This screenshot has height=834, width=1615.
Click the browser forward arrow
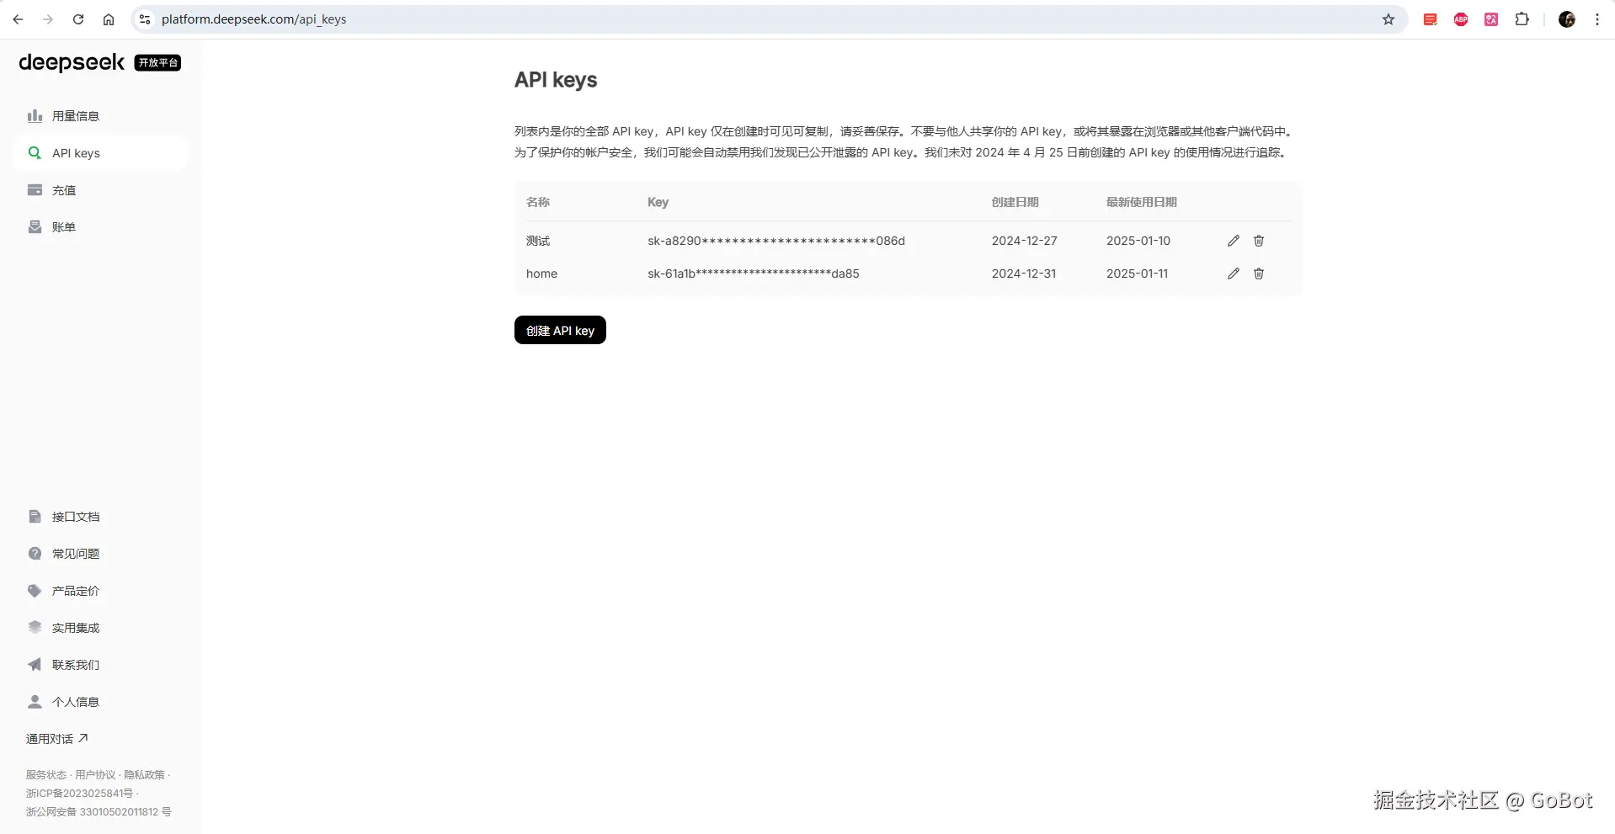click(x=48, y=19)
